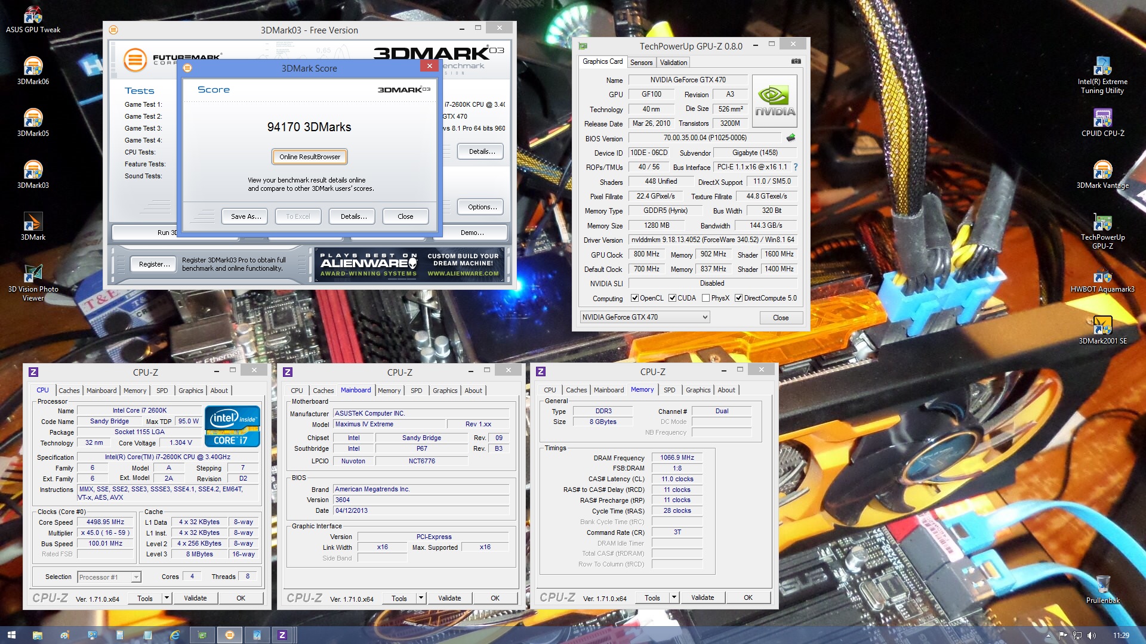
Task: Click the Bus Interface question mark
Action: click(x=796, y=167)
